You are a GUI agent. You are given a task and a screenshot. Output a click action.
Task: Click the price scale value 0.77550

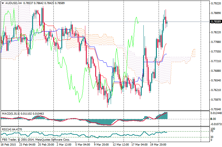tap(216, 51)
